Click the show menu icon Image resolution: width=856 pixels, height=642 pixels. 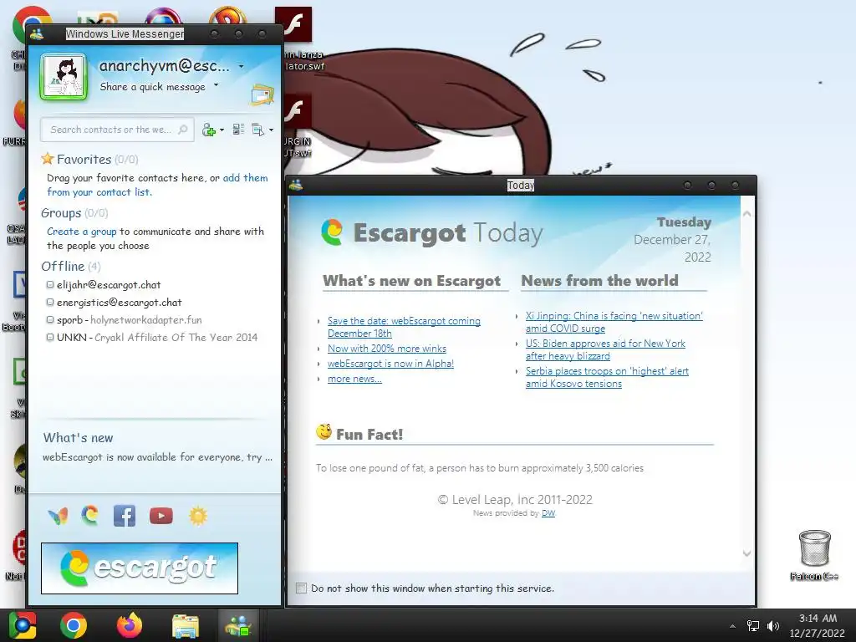coord(257,130)
